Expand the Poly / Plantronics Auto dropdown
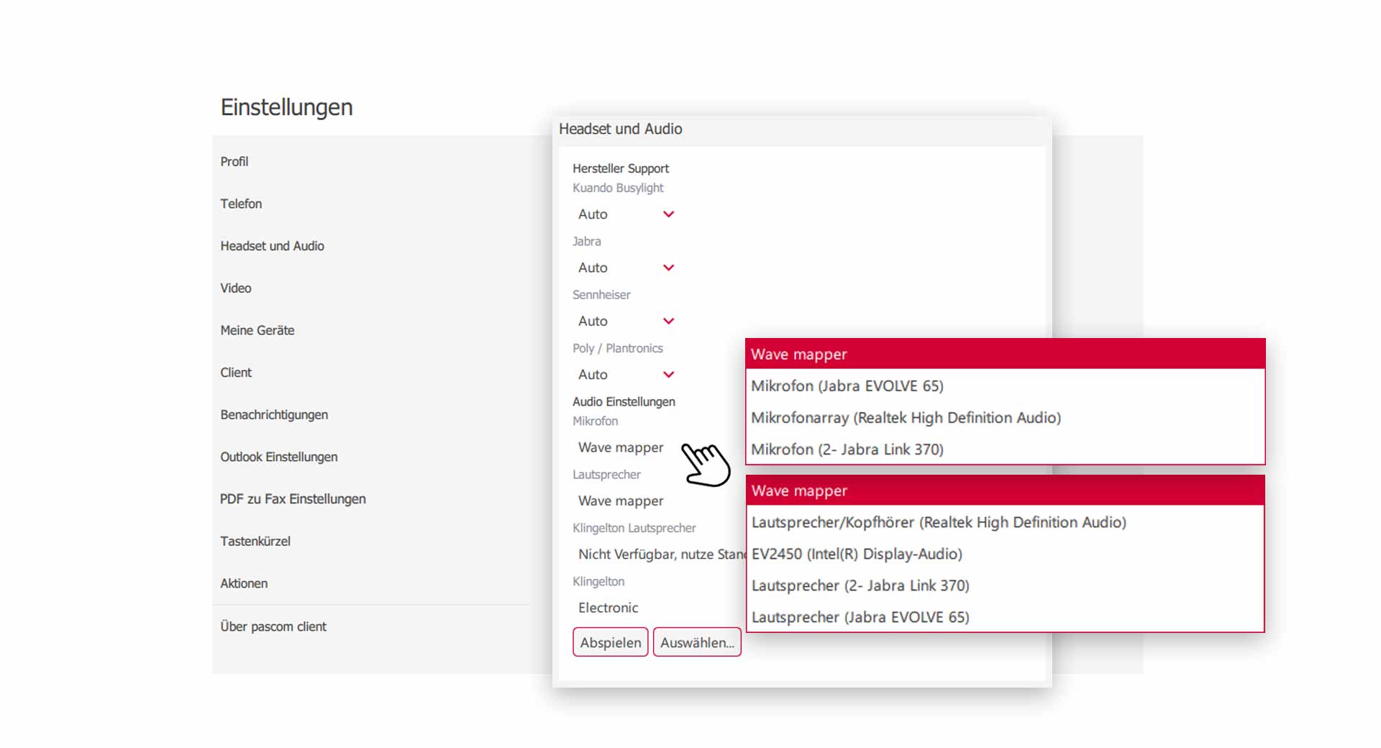Image resolution: width=1381 pixels, height=748 pixels. click(626, 375)
